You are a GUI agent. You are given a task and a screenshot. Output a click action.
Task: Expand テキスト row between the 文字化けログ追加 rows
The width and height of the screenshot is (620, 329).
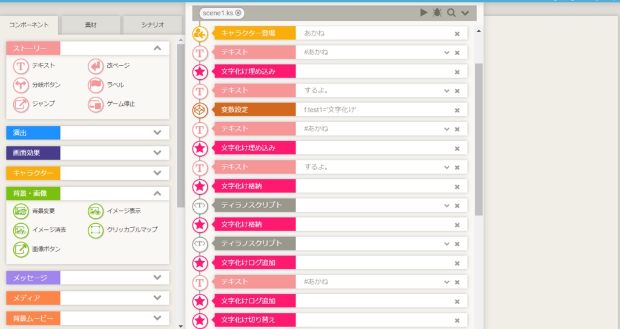(447, 282)
